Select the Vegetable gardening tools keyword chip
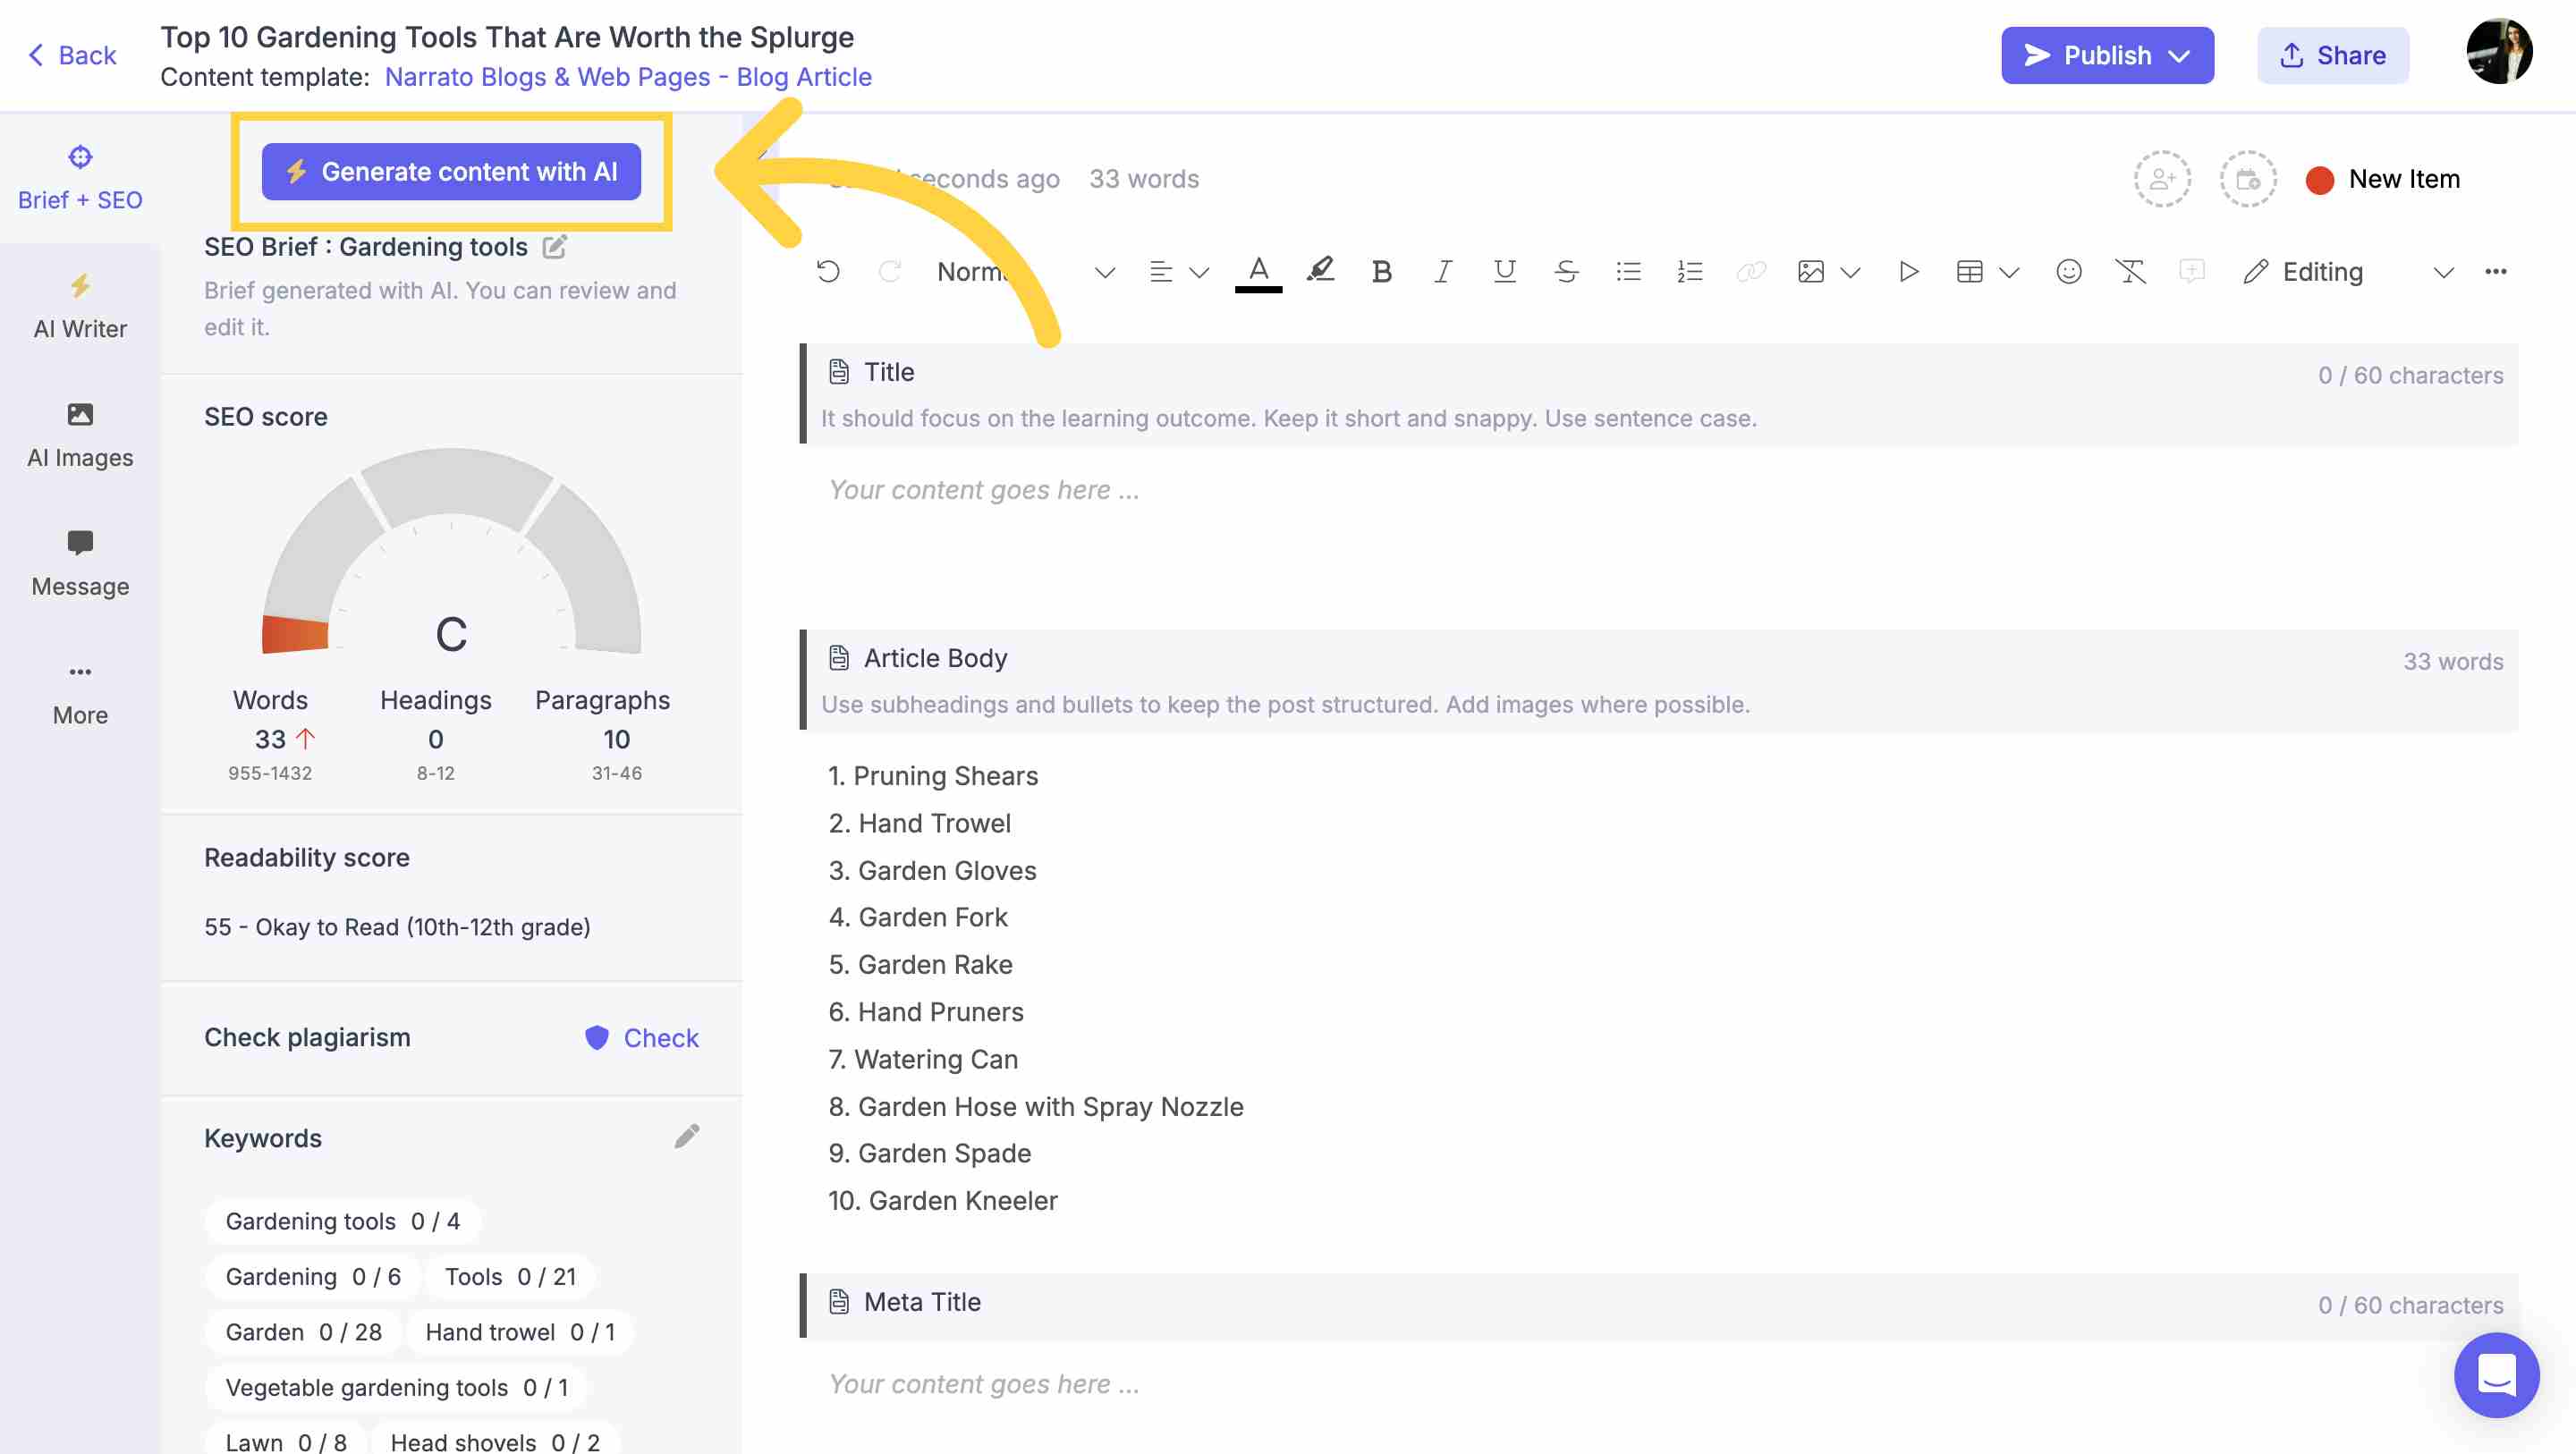Viewport: 2576px width, 1454px height. click(396, 1388)
